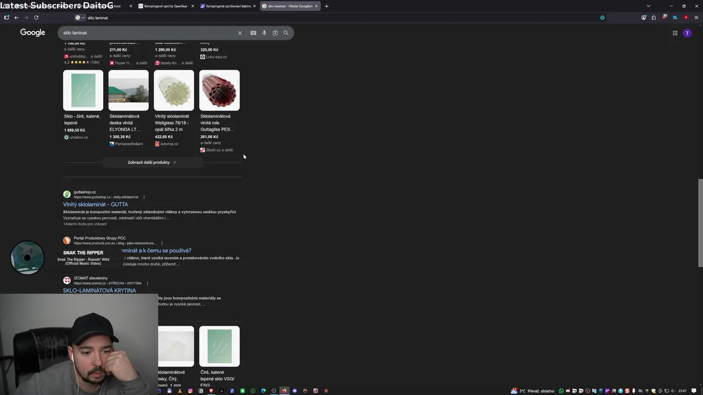Open Vlnitý sklolaminát - GUTTA result
Screen dimensions: 703x395
pos(96,205)
